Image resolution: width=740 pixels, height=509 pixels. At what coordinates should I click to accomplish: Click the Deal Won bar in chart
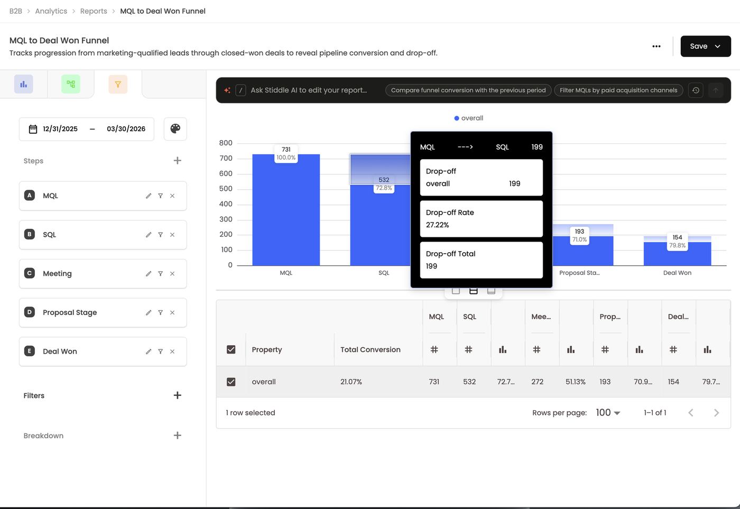tap(677, 254)
